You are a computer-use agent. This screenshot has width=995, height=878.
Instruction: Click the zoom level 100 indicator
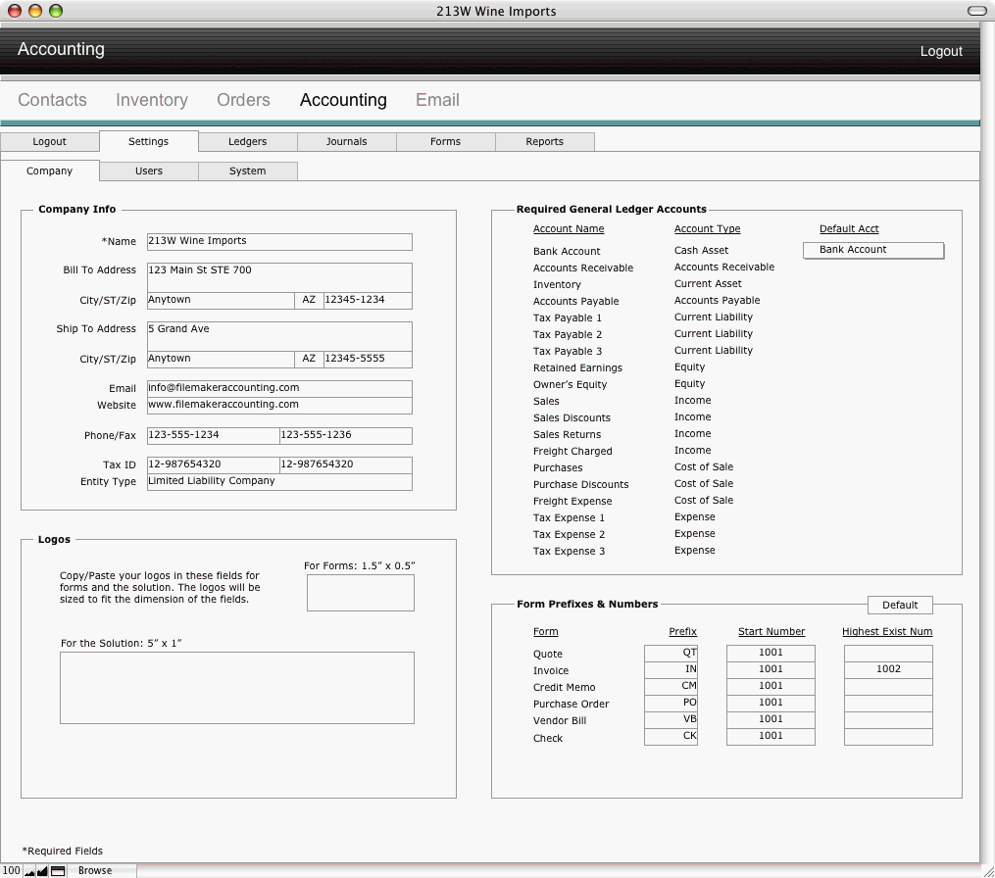point(12,871)
